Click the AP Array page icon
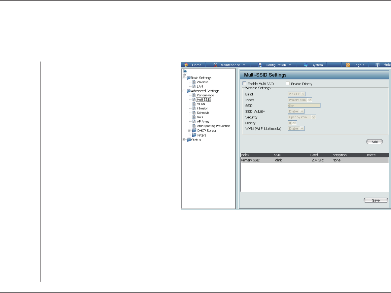 click(194, 121)
